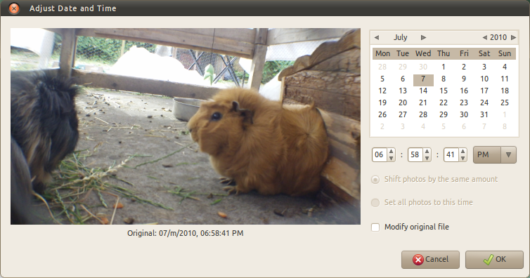Close the Adjust Date and Time dialog
The height and width of the screenshot is (278, 530).
[x=14, y=8]
